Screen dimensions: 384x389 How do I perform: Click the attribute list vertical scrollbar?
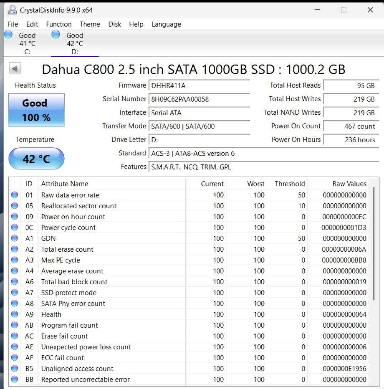click(x=374, y=243)
